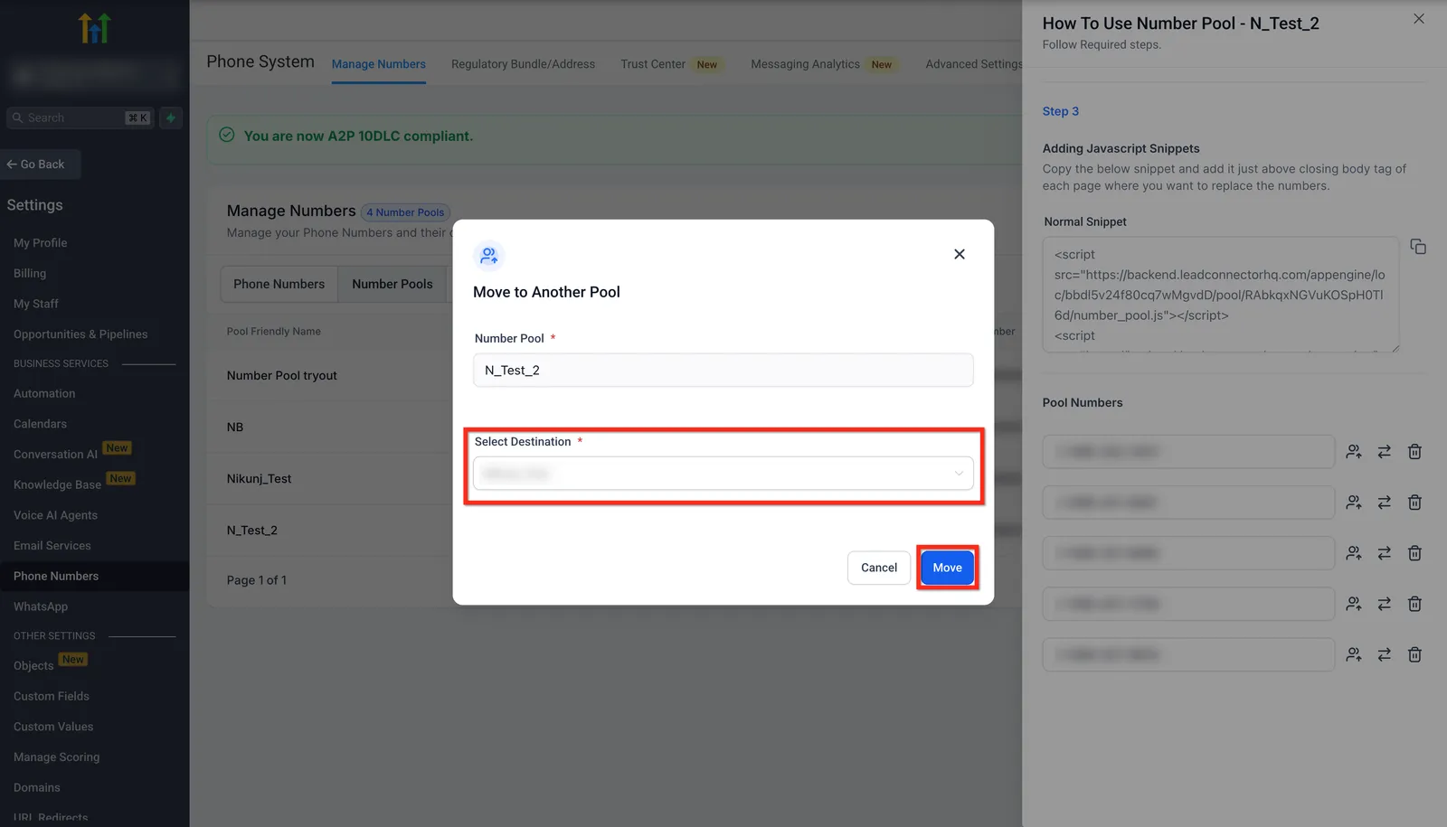Image resolution: width=1447 pixels, height=827 pixels.
Task: Click the Number Pool tryout row
Action: pos(282,375)
